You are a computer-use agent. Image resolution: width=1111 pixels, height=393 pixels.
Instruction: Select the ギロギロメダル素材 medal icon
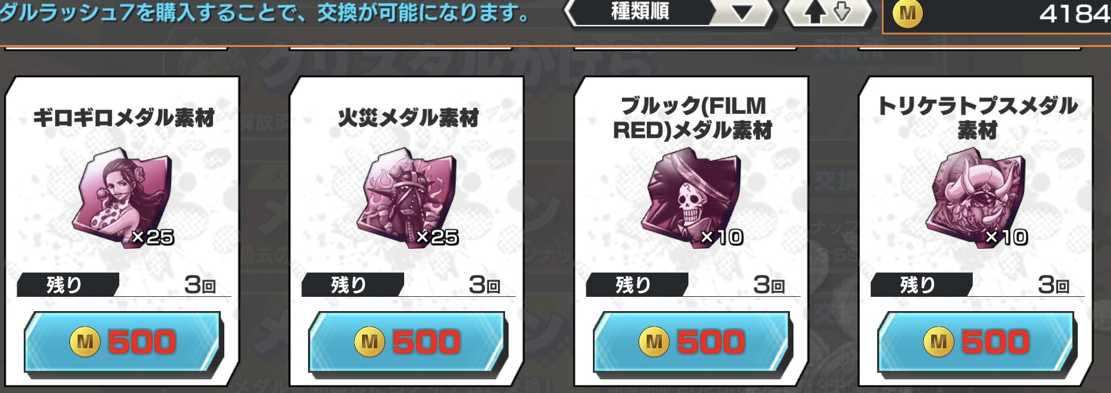pyautogui.click(x=123, y=198)
